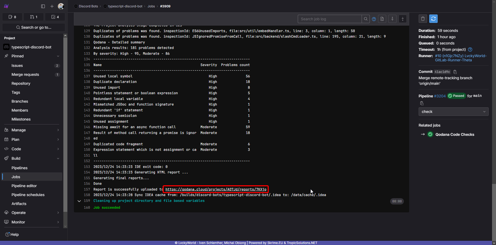Screen dimensions: 496x245
Task: Open the check stage dropdown
Action: 453,112
